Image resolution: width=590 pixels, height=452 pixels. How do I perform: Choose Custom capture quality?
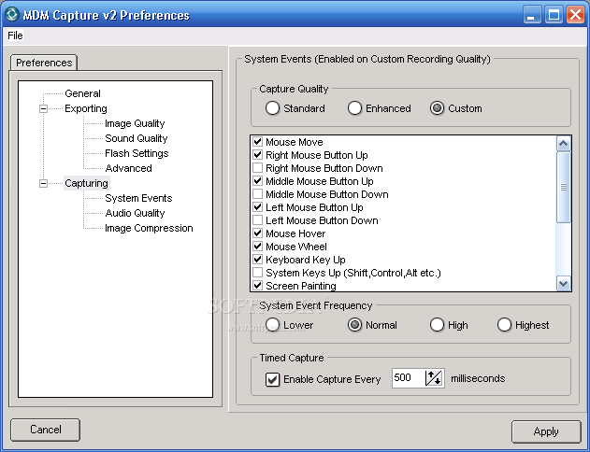[437, 108]
